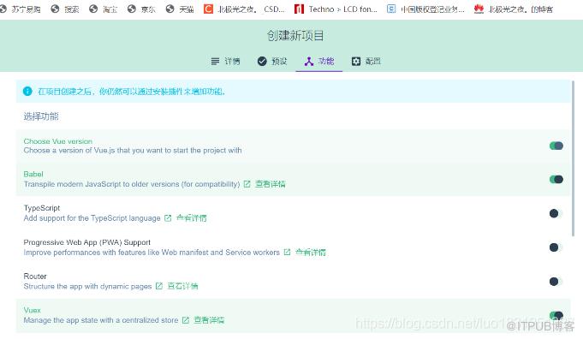Click the external link icon beside TypeScript description
583x339 pixels.
pos(168,218)
